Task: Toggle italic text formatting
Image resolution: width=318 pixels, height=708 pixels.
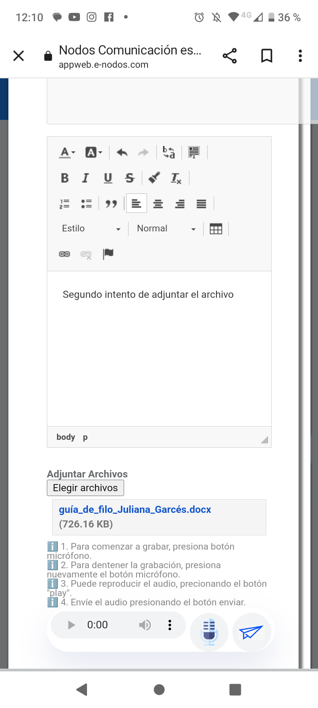Action: point(86,178)
